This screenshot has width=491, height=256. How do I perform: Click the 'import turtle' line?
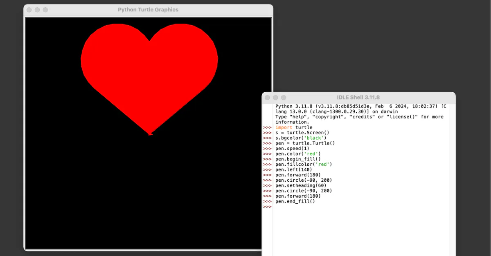click(x=293, y=127)
